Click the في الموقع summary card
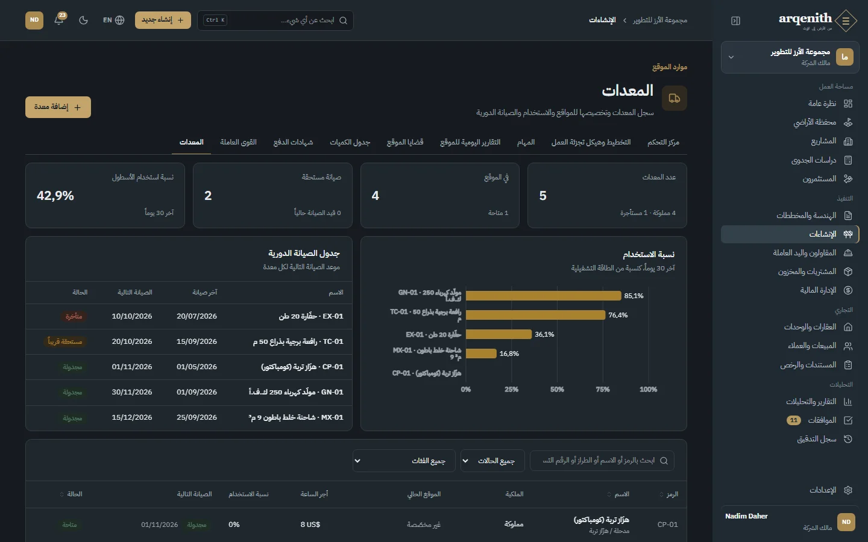868x542 pixels. (x=440, y=195)
